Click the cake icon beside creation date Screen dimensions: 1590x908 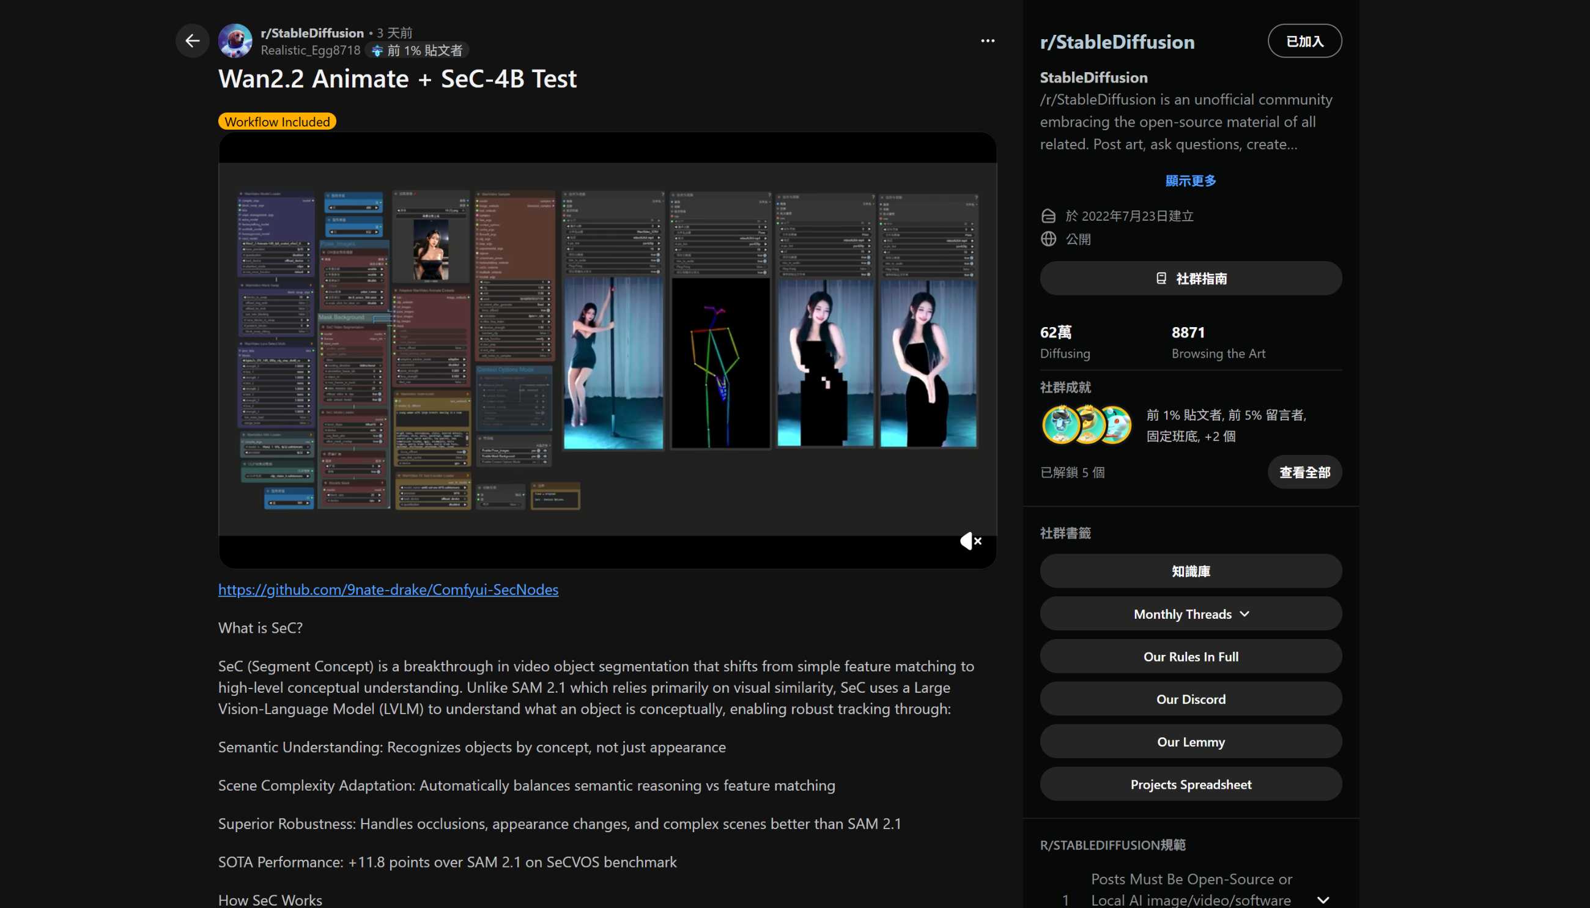click(x=1048, y=216)
